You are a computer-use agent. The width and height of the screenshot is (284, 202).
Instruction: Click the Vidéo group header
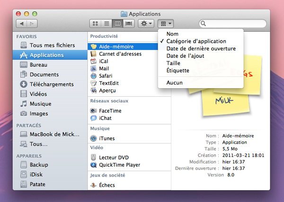pos(97,148)
